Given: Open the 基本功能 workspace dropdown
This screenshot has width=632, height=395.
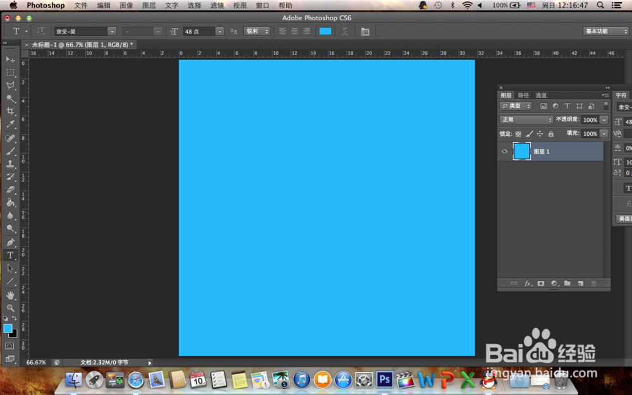Looking at the screenshot, I should coord(606,31).
